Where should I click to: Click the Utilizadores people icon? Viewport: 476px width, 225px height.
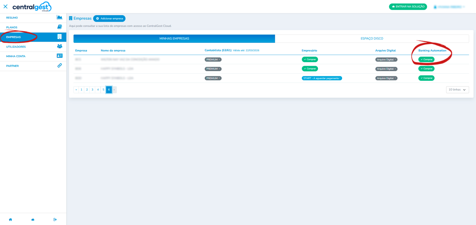[x=59, y=46]
